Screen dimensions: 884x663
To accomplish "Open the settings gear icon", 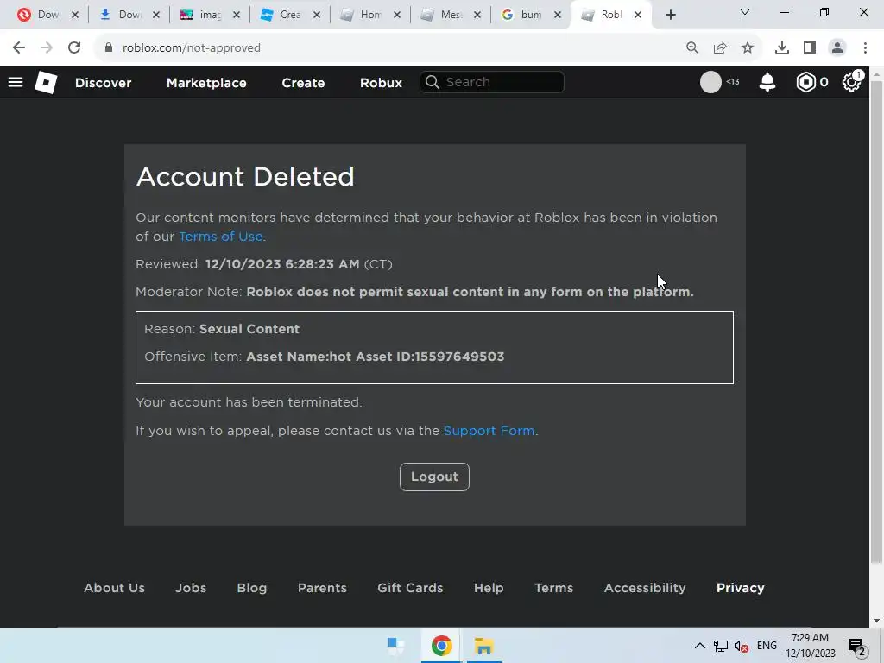I will point(851,82).
